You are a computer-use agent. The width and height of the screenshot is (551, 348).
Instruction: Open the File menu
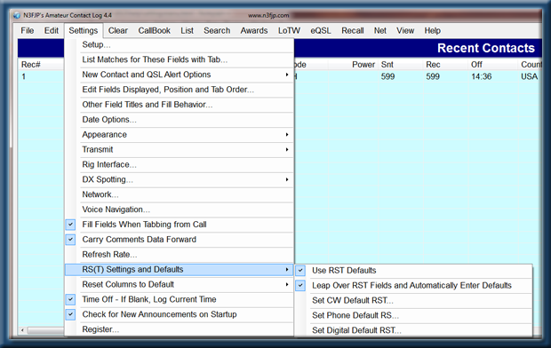[x=27, y=30]
